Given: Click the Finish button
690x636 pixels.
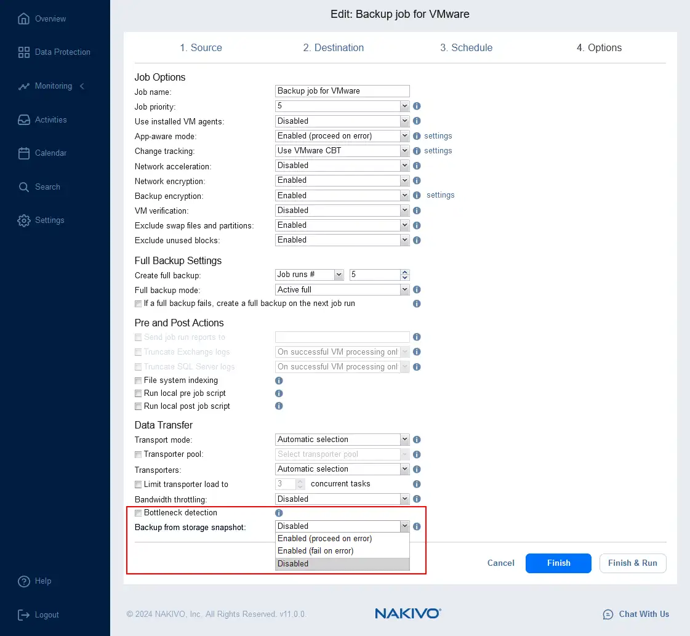Looking at the screenshot, I should point(558,563).
